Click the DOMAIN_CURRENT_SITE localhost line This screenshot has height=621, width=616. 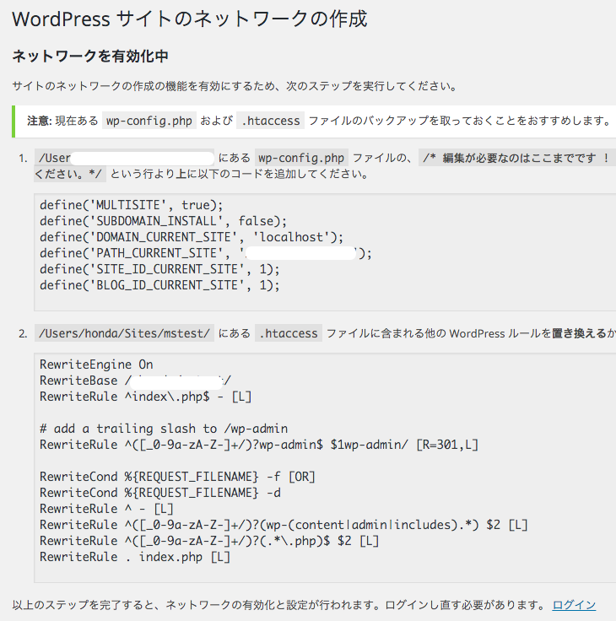click(x=192, y=237)
